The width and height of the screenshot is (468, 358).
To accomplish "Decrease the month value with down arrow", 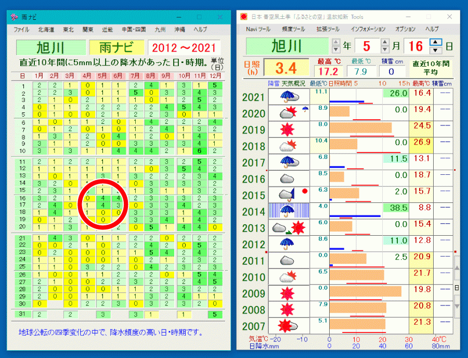I will (x=385, y=50).
